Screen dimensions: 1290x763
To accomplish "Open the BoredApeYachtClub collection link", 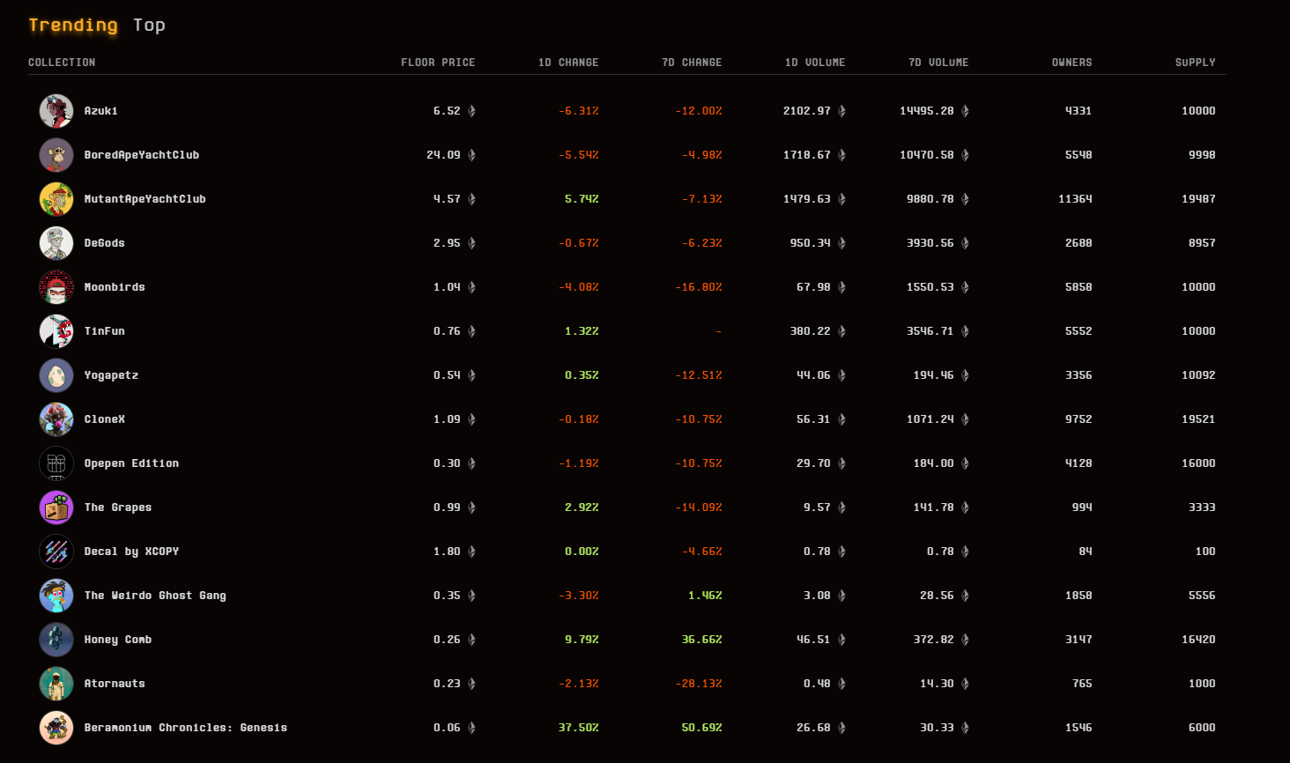I will [x=142, y=155].
